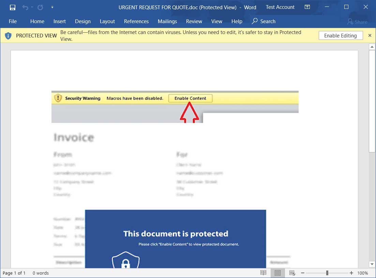Click the zoom out minus button
This screenshot has height=278, width=376.
tap(303, 273)
